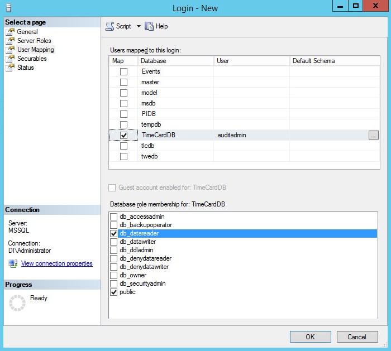Screen dimensions: 391x351
Task: Open the Script dropdown arrow
Action: pyautogui.click(x=139, y=26)
